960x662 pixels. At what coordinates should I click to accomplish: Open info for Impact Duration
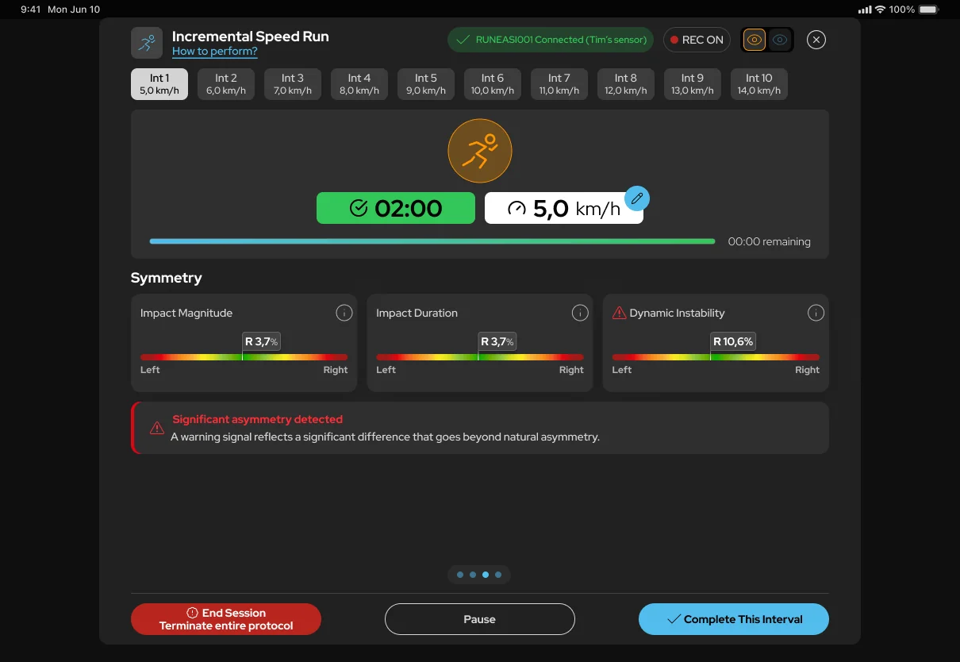pyautogui.click(x=580, y=313)
